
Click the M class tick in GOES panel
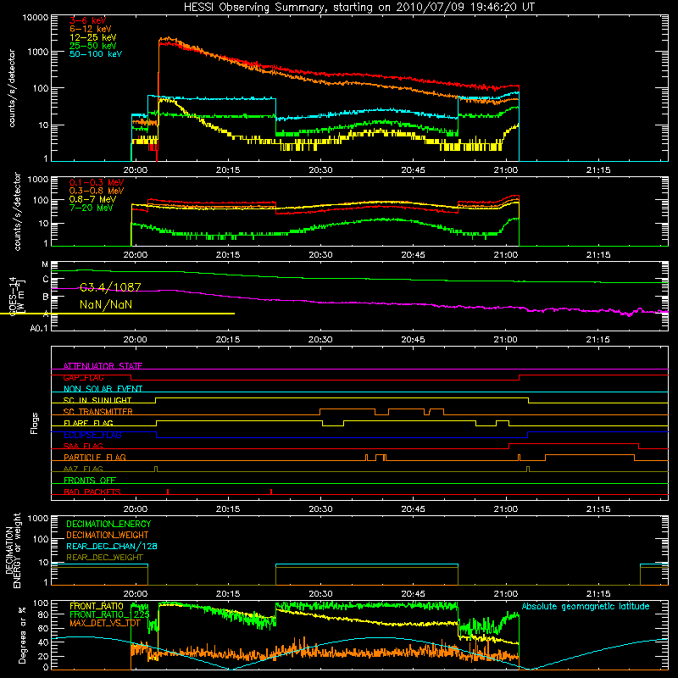pyautogui.click(x=45, y=264)
